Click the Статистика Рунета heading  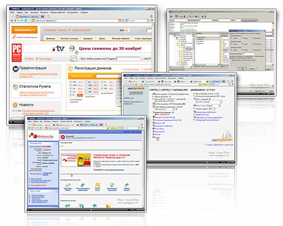tap(35, 87)
